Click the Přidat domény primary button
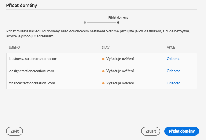The height and width of the screenshot is (140, 206). 182,131
